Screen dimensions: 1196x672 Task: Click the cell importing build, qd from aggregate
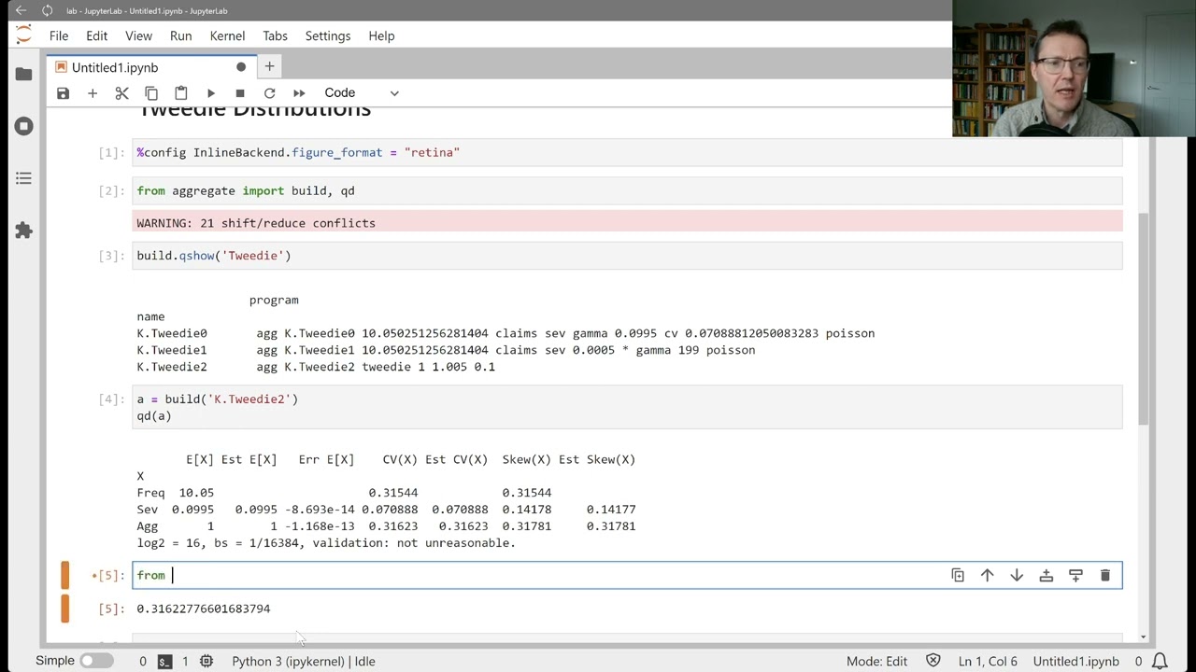tap(627, 190)
